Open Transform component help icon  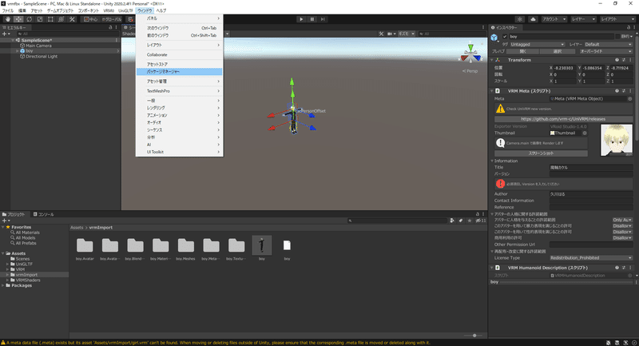(617, 60)
